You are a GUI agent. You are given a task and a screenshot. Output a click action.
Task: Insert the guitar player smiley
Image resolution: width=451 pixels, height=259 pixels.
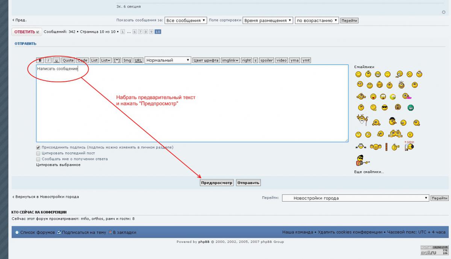[x=362, y=161]
